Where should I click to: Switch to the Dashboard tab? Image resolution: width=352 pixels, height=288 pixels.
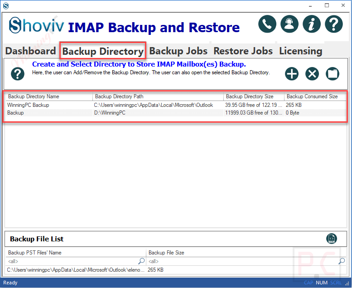click(x=30, y=51)
